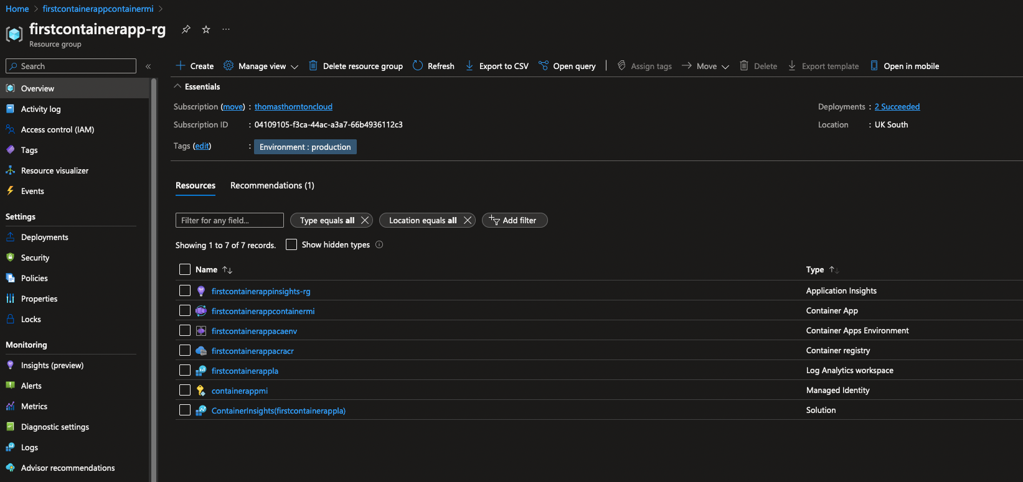Click the resource group cube icon by title
This screenshot has height=482, width=1023.
click(14, 34)
